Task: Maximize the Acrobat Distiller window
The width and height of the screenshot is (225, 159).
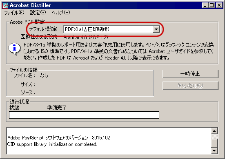Action: point(212,5)
